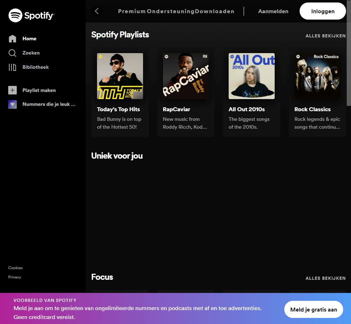
Task: Click the Spotify logo
Action: (31, 15)
